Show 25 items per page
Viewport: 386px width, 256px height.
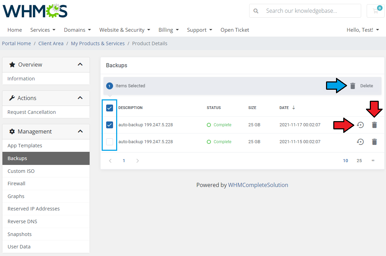point(359,161)
